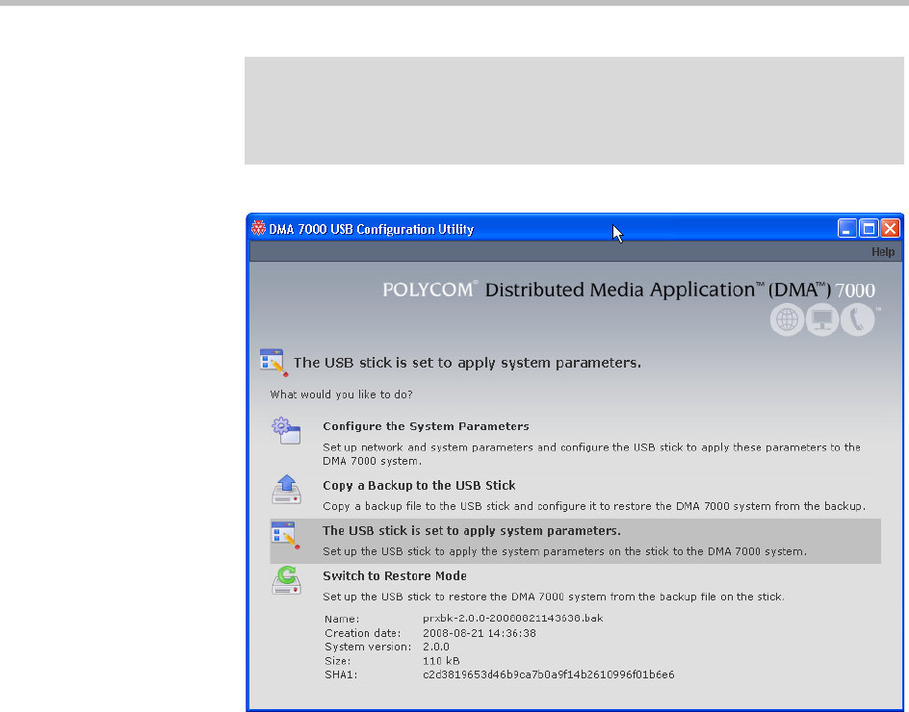Click the globe icon in Polycom banner

[787, 319]
